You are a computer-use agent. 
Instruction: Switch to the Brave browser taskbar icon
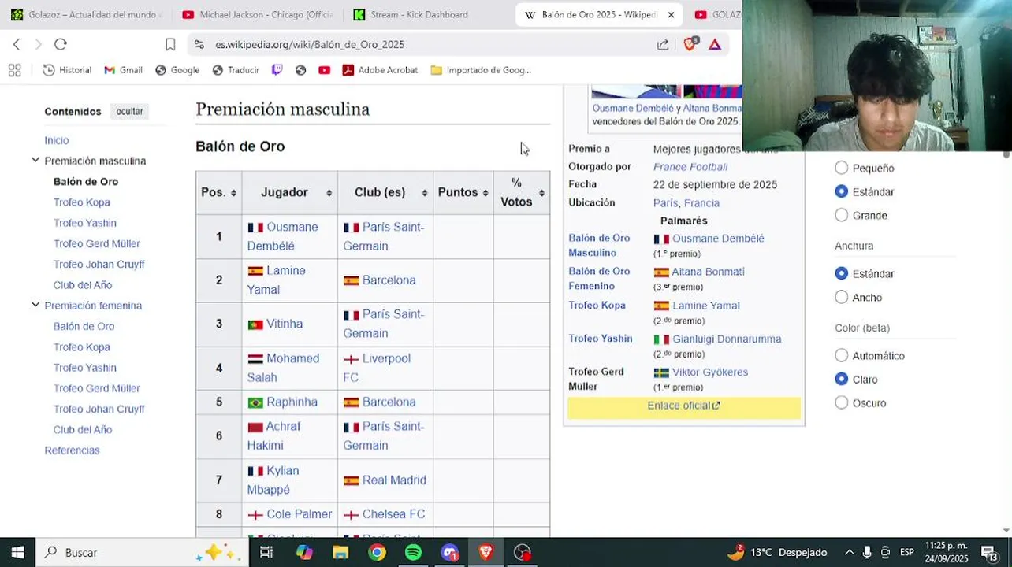[x=486, y=552]
